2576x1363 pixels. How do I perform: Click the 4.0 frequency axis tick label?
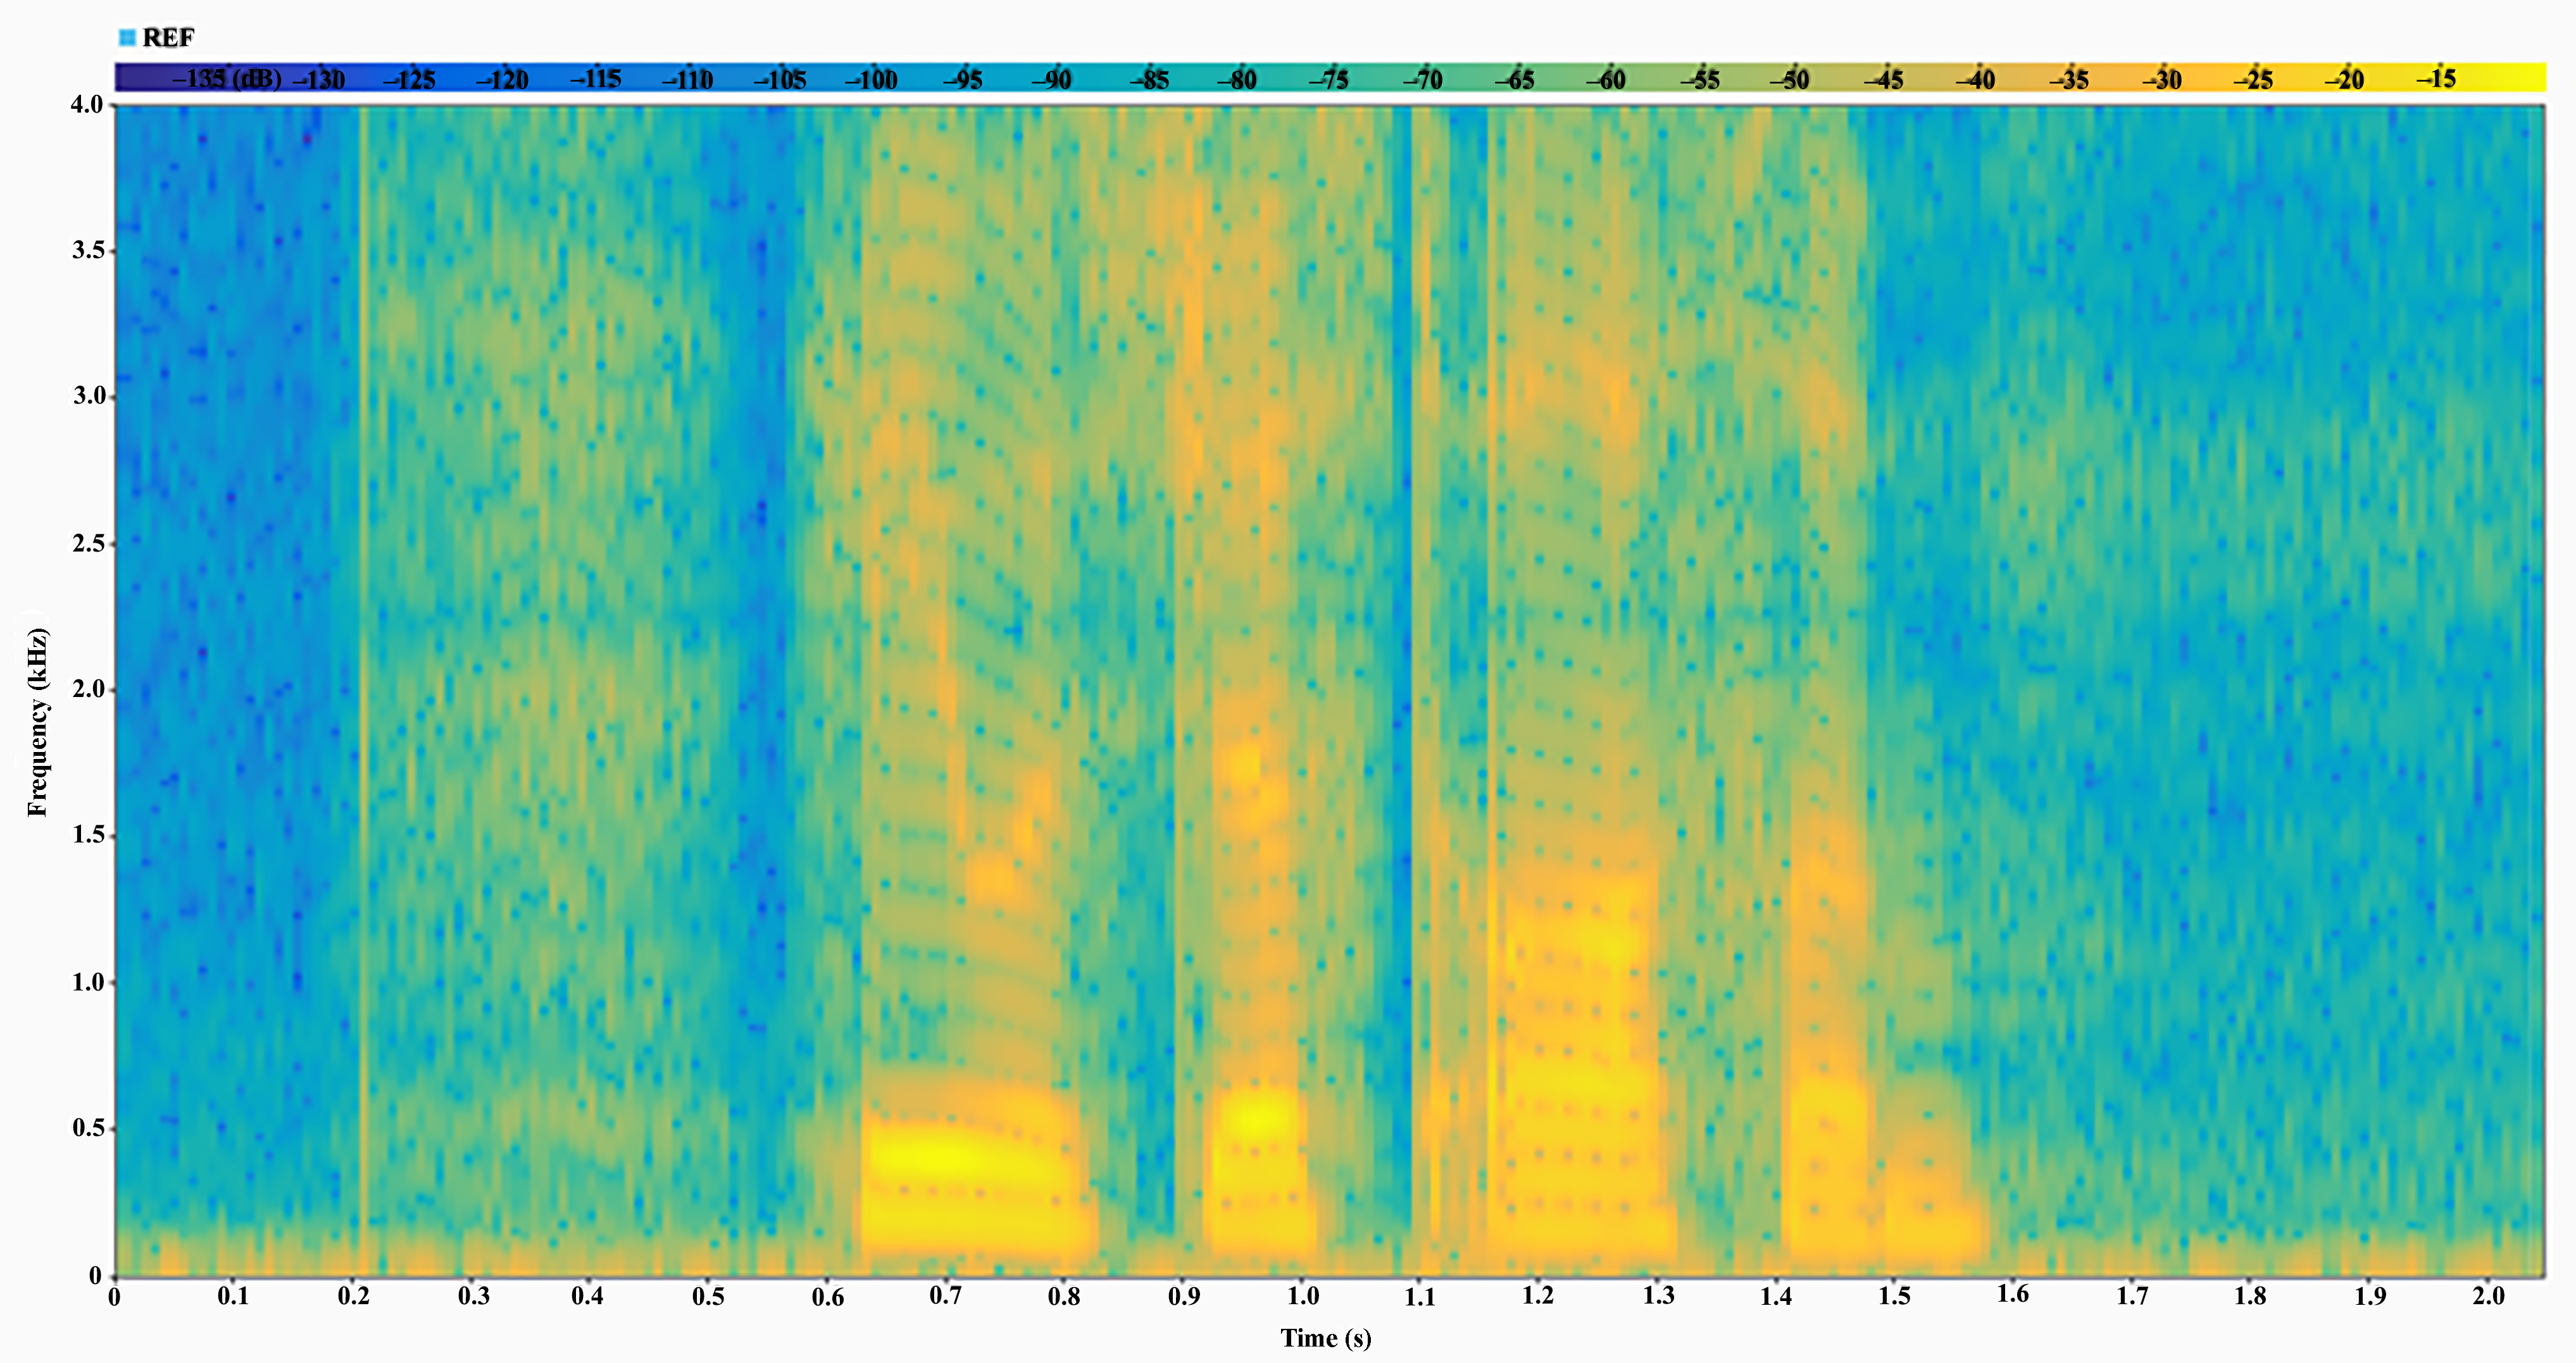coord(87,105)
